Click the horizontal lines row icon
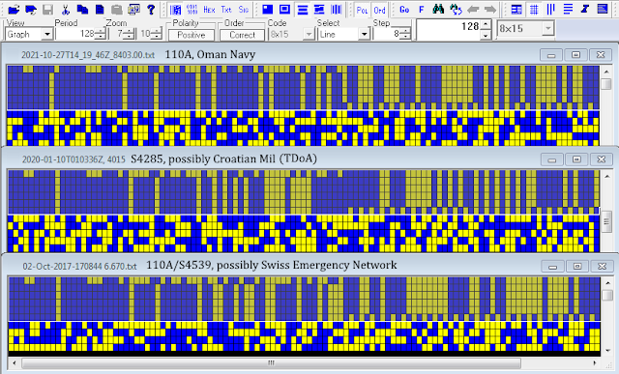The height and width of the screenshot is (374, 619). tap(568, 10)
